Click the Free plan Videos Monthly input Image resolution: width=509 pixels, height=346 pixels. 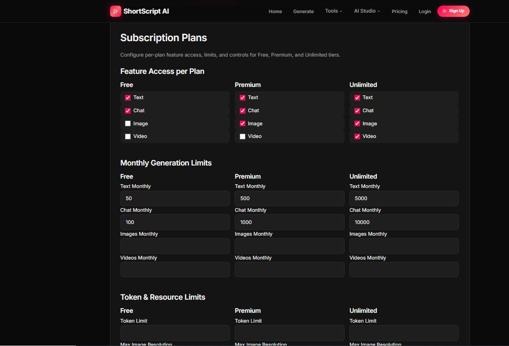(x=175, y=270)
